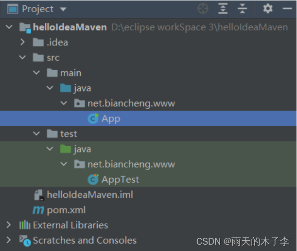Select the .idea tree row label

click(x=57, y=42)
